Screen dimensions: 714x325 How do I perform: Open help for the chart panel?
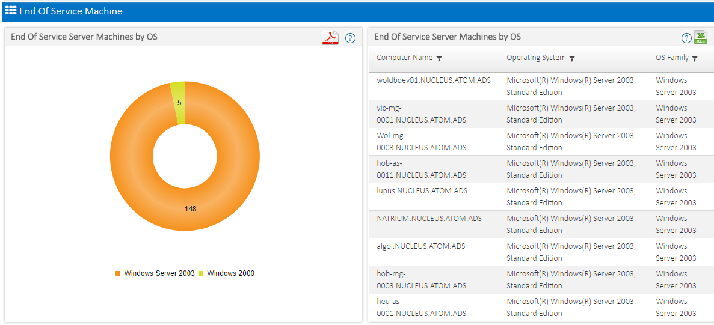pyautogui.click(x=350, y=38)
